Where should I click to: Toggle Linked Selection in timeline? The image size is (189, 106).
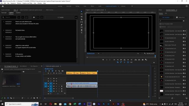pos(52,71)
